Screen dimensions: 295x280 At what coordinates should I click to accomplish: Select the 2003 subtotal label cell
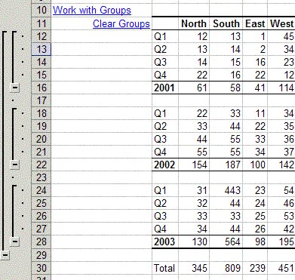[165, 242]
